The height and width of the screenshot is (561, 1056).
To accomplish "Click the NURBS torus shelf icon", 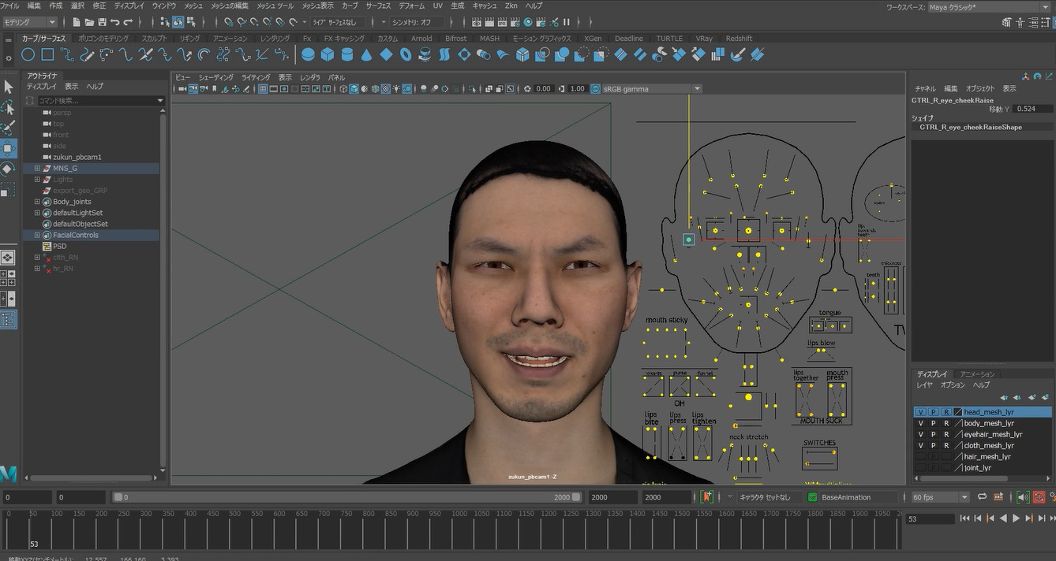I will (405, 54).
